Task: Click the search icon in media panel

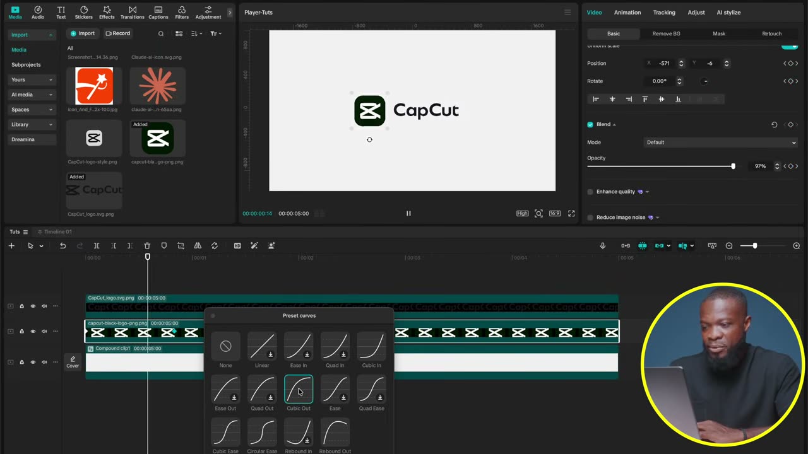Action: coord(161,33)
